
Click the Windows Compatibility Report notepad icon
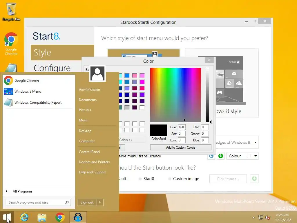click(8, 102)
